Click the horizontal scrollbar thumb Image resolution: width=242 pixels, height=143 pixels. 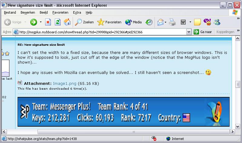[134, 132]
